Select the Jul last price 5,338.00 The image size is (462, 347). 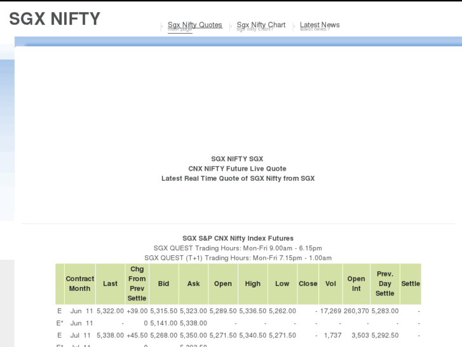click(110, 335)
